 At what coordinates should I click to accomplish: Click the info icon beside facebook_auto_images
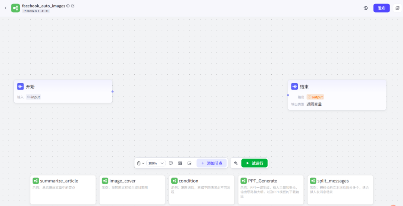click(x=68, y=6)
